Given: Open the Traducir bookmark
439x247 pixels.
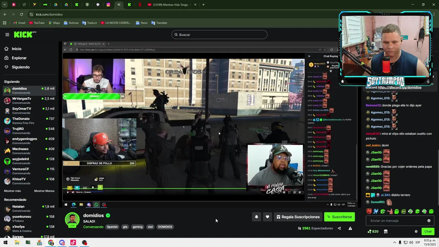Looking at the screenshot, I should [x=90, y=23].
